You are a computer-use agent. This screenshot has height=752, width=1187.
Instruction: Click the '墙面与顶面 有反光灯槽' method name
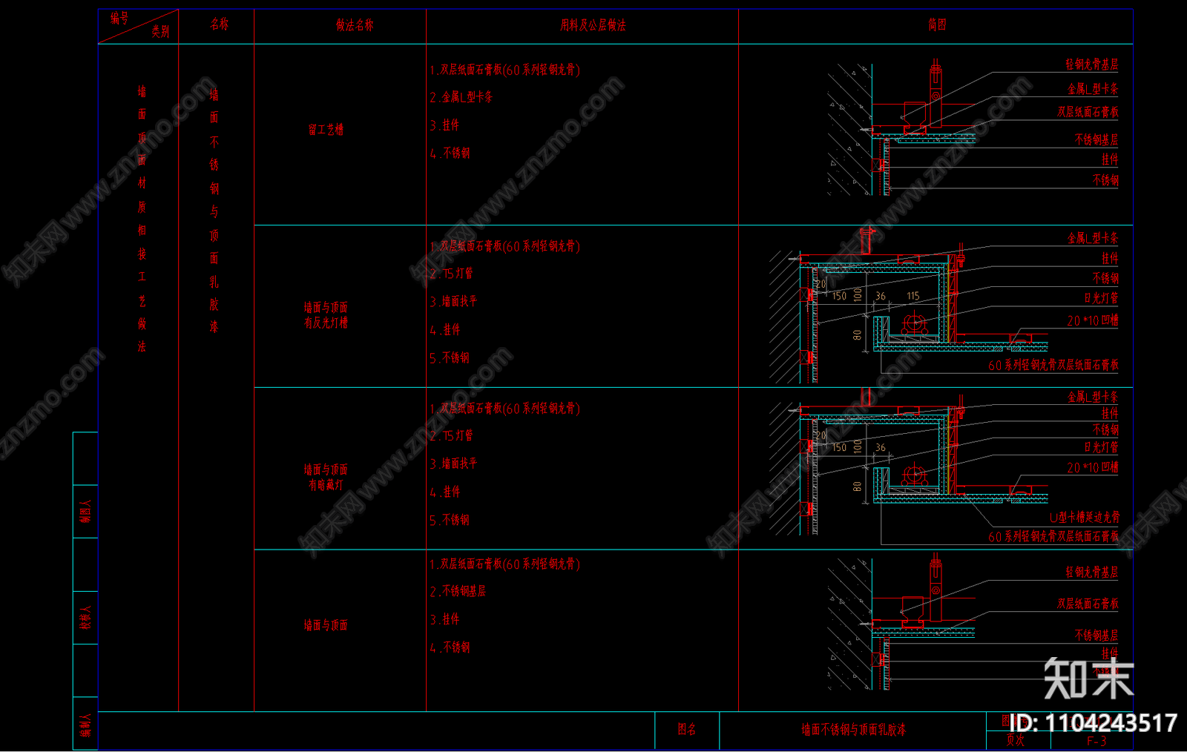pyautogui.click(x=326, y=314)
